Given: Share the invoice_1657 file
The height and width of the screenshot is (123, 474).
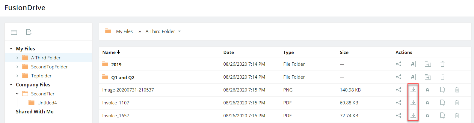Looking at the screenshot, I should [398, 115].
